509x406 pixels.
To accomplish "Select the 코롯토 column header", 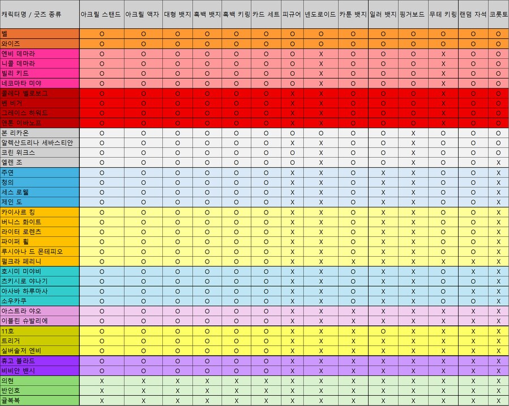I will (x=499, y=14).
